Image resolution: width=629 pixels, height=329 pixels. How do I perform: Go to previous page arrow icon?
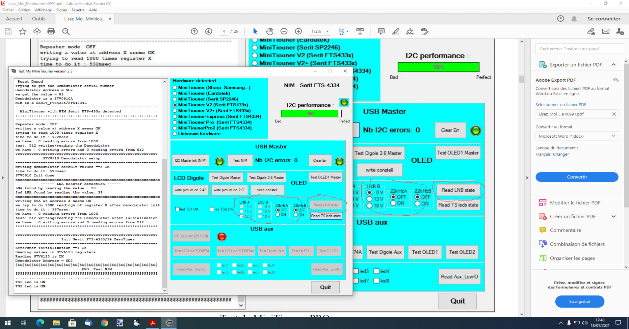tap(194, 31)
